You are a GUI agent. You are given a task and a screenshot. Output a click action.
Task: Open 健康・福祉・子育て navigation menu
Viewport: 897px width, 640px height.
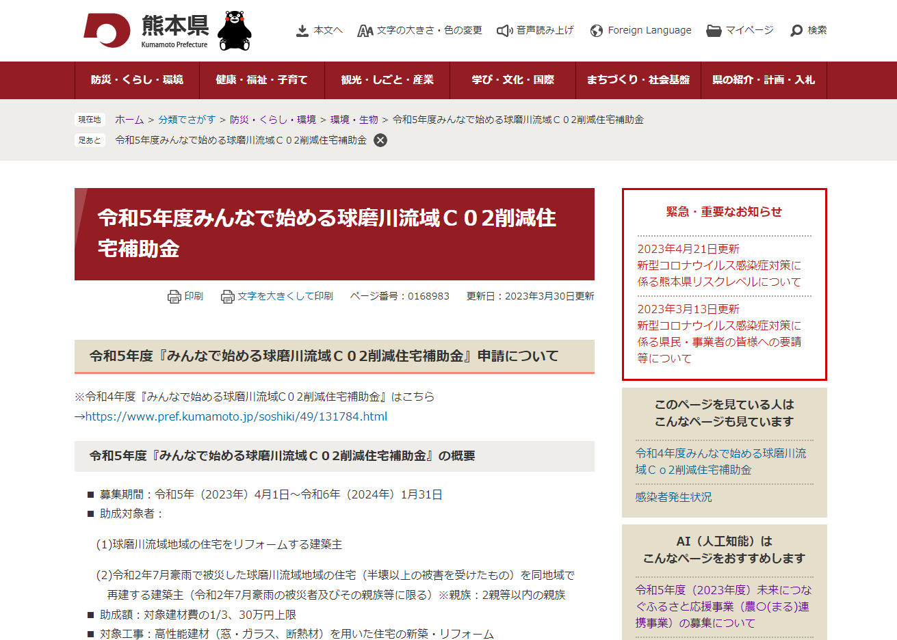pyautogui.click(x=261, y=80)
